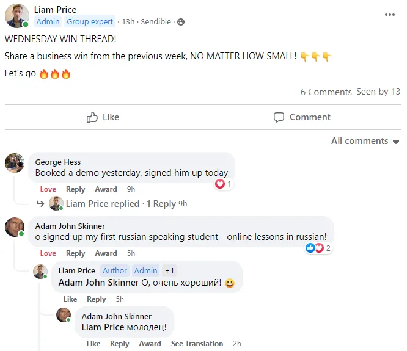This screenshot has width=407, height=351.
Task: Expand the All comments filter dropdown
Action: [x=365, y=141]
